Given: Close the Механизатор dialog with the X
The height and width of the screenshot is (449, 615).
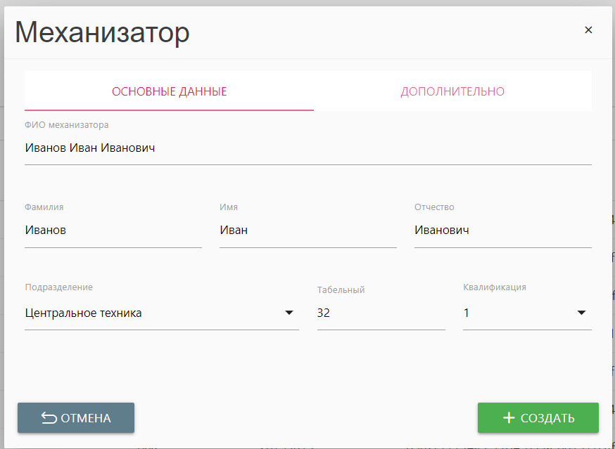Looking at the screenshot, I should [x=588, y=30].
